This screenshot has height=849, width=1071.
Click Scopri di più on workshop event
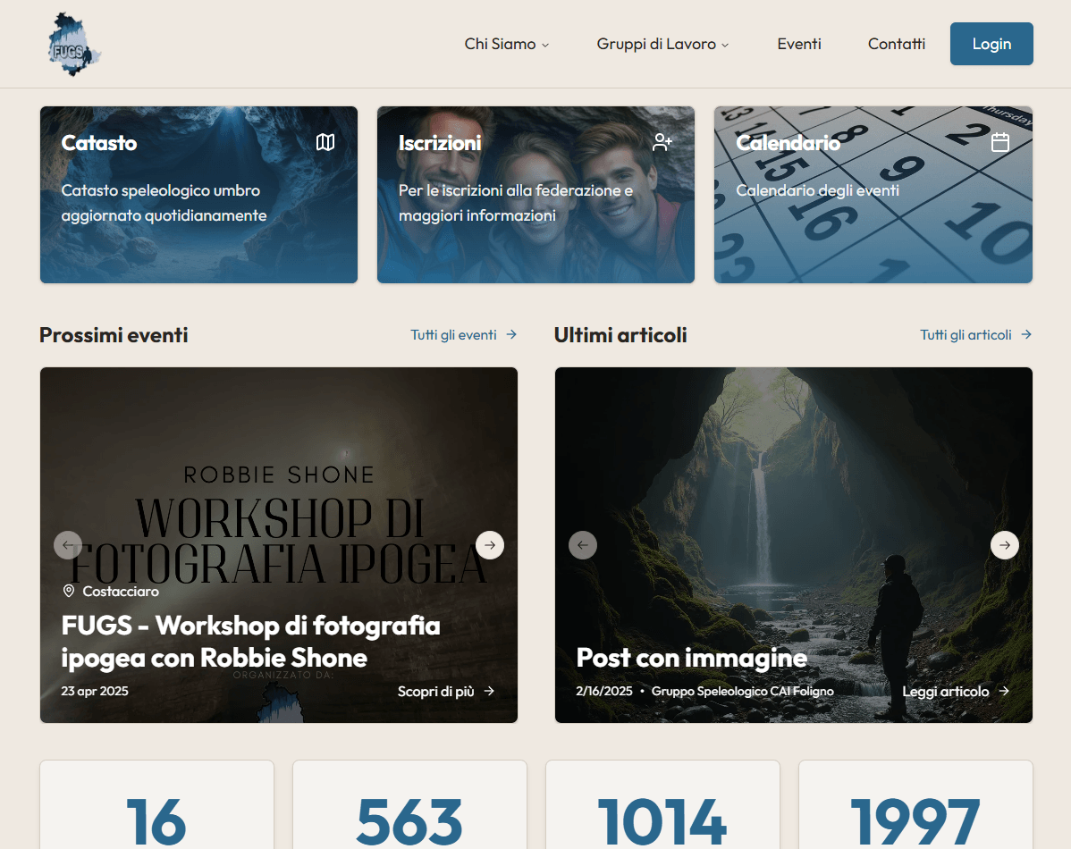pos(447,691)
